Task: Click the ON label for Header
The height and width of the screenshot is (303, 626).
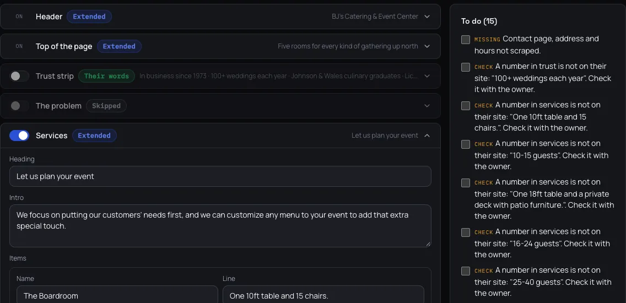Action: pos(19,17)
